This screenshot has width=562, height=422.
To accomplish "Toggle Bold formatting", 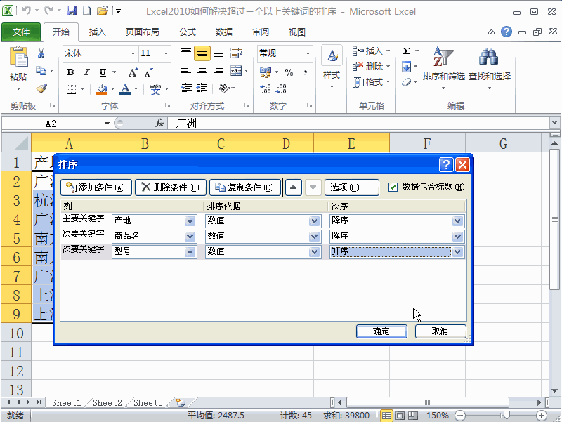I will 71,72.
